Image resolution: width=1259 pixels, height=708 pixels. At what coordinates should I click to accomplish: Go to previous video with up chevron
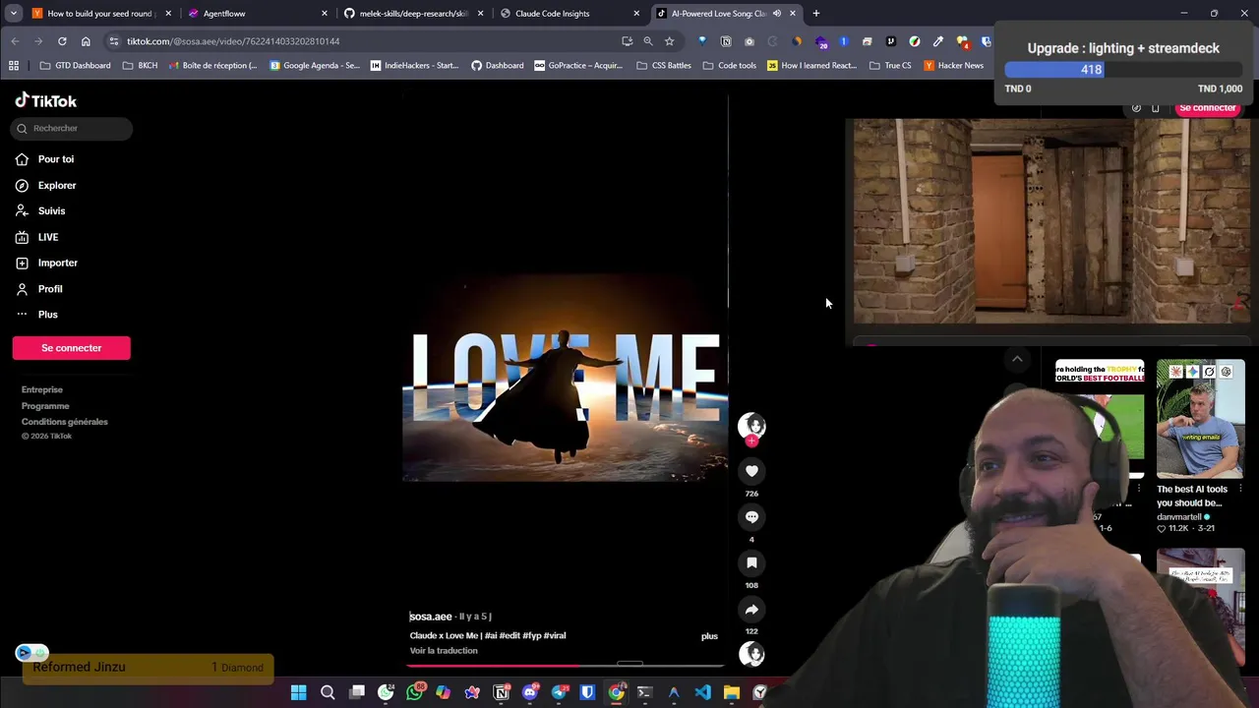tap(1017, 359)
